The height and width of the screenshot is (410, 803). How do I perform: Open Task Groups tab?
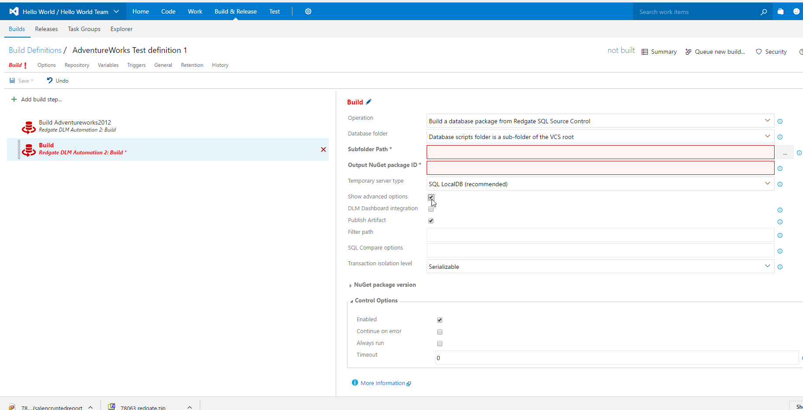(84, 29)
